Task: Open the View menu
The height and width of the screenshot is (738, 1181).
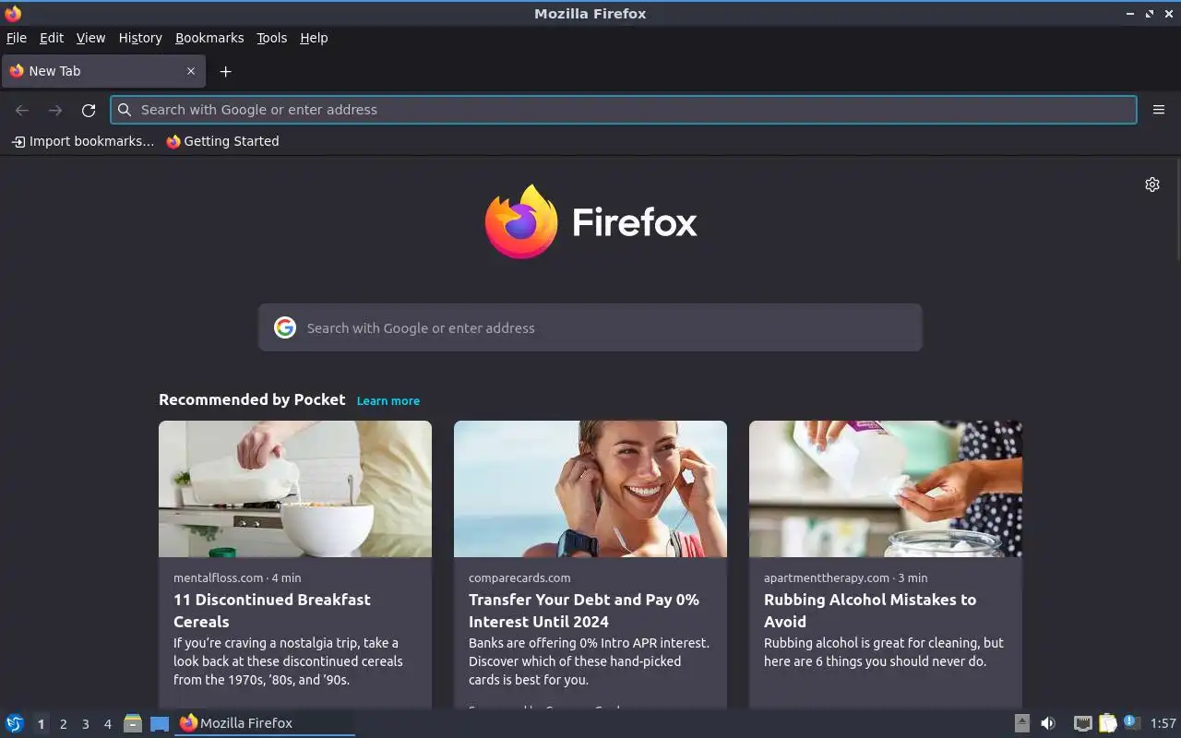Action: click(90, 38)
